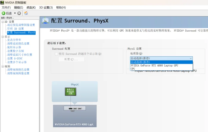Collapse the 视频 tree node
Viewport: 208px width, 132px height.
click(x=3, y=66)
